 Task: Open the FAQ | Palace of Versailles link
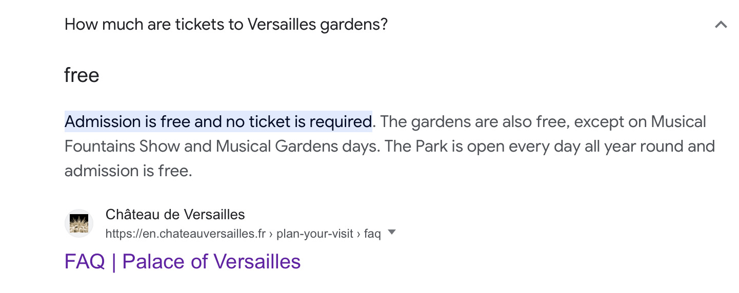182,262
